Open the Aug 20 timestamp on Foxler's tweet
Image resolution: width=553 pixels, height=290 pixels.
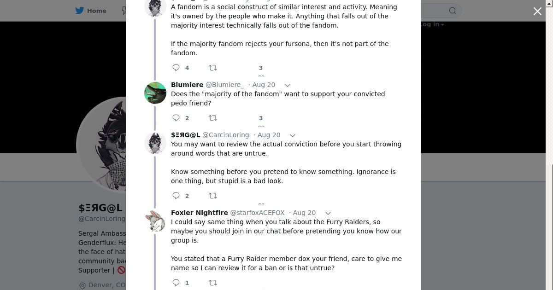pos(304,213)
